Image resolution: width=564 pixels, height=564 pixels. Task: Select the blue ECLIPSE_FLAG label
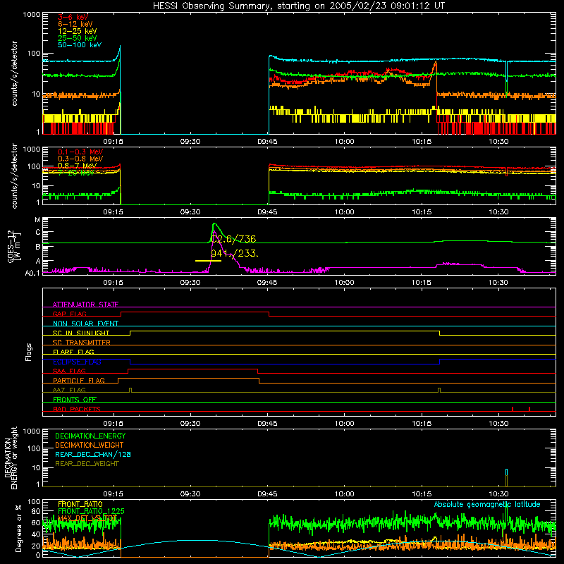(77, 362)
